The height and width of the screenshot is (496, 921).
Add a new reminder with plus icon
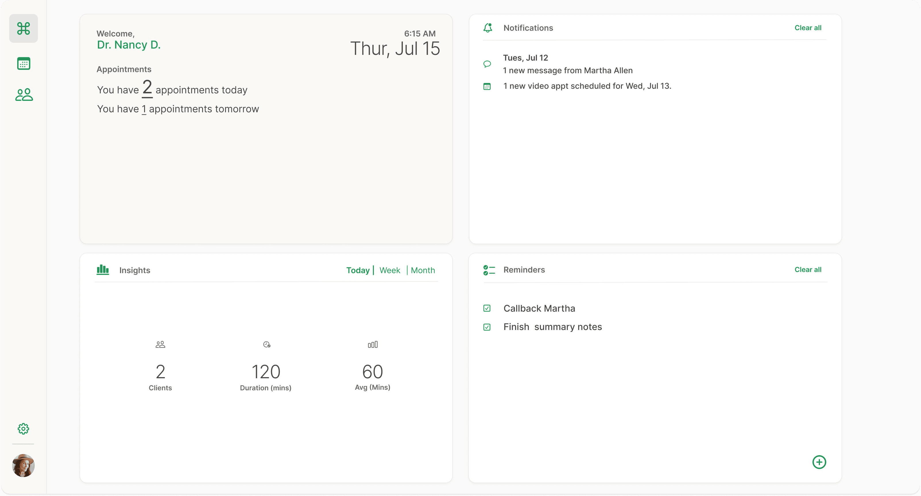click(819, 462)
